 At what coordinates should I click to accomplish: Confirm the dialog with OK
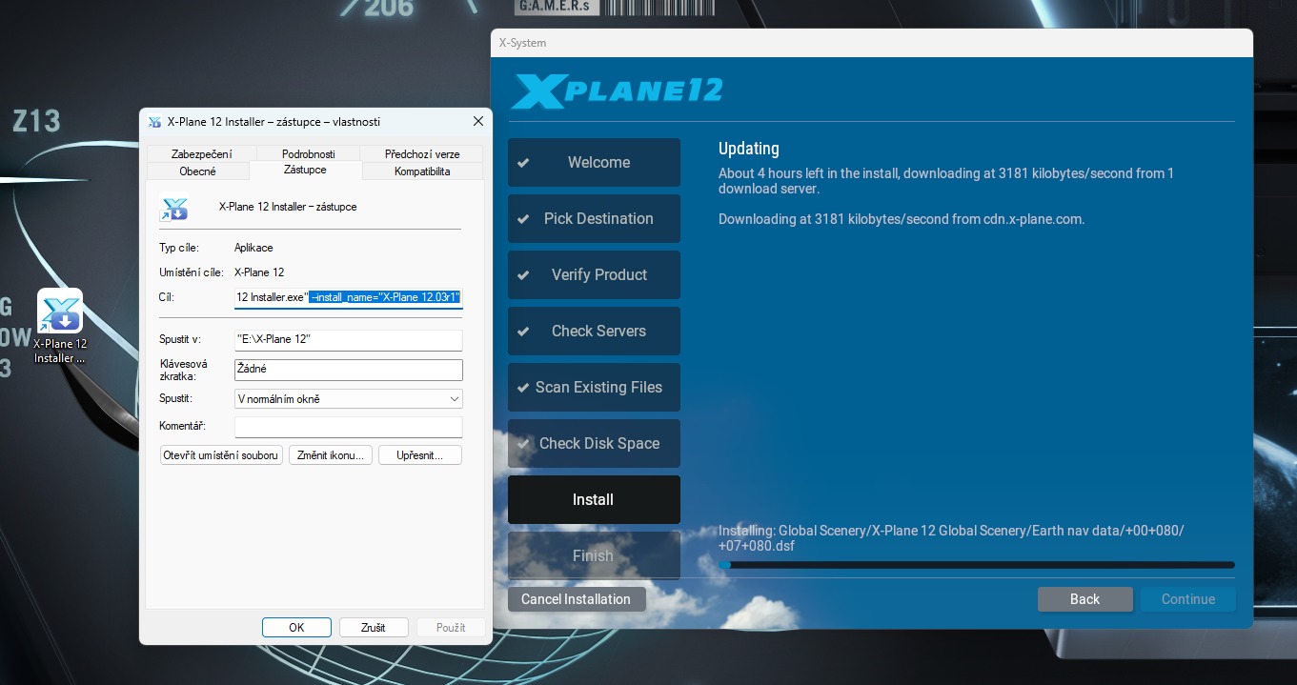pos(296,628)
